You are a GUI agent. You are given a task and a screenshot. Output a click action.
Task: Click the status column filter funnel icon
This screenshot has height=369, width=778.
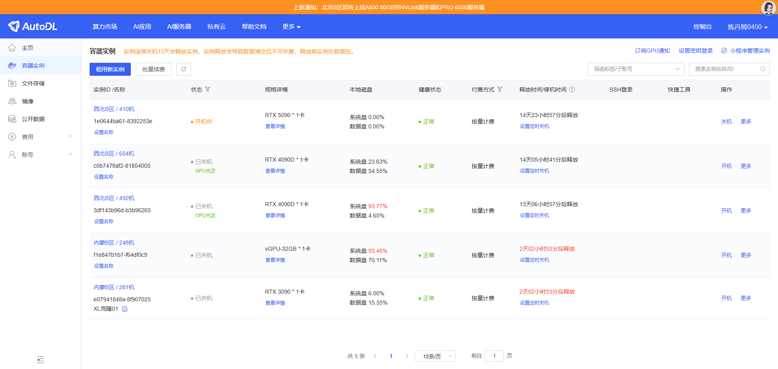207,90
